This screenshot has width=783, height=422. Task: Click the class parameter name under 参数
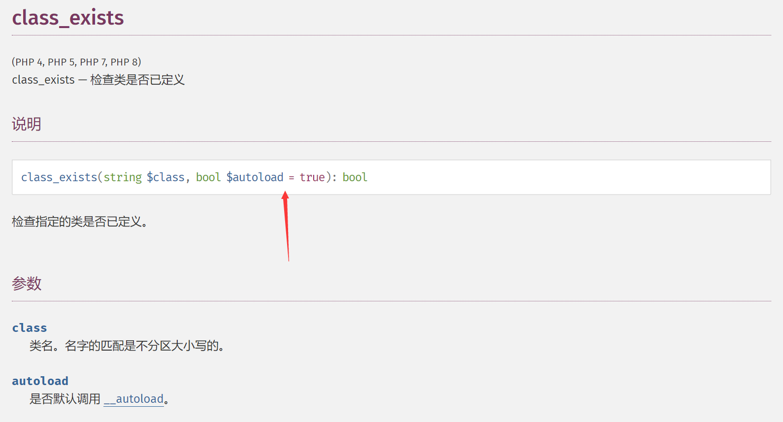pos(30,328)
